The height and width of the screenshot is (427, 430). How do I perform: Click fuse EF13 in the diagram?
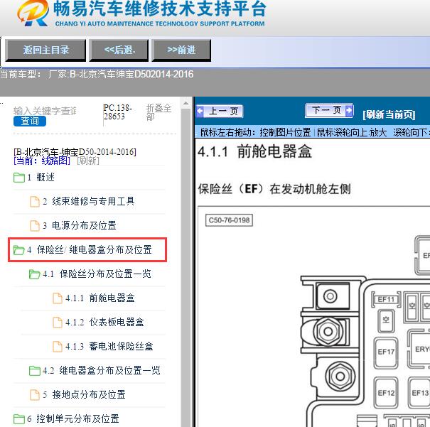pyautogui.click(x=419, y=393)
